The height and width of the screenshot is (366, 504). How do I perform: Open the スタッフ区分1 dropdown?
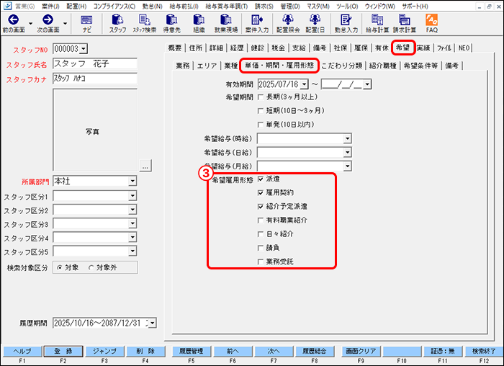point(132,195)
